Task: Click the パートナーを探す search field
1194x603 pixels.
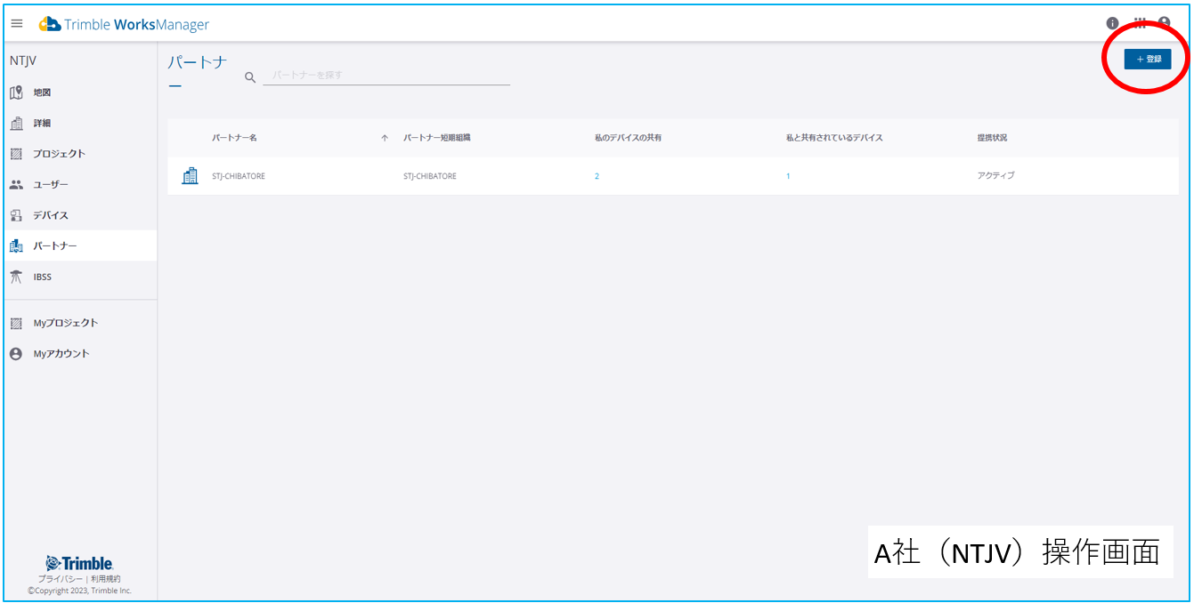Action: [x=386, y=76]
